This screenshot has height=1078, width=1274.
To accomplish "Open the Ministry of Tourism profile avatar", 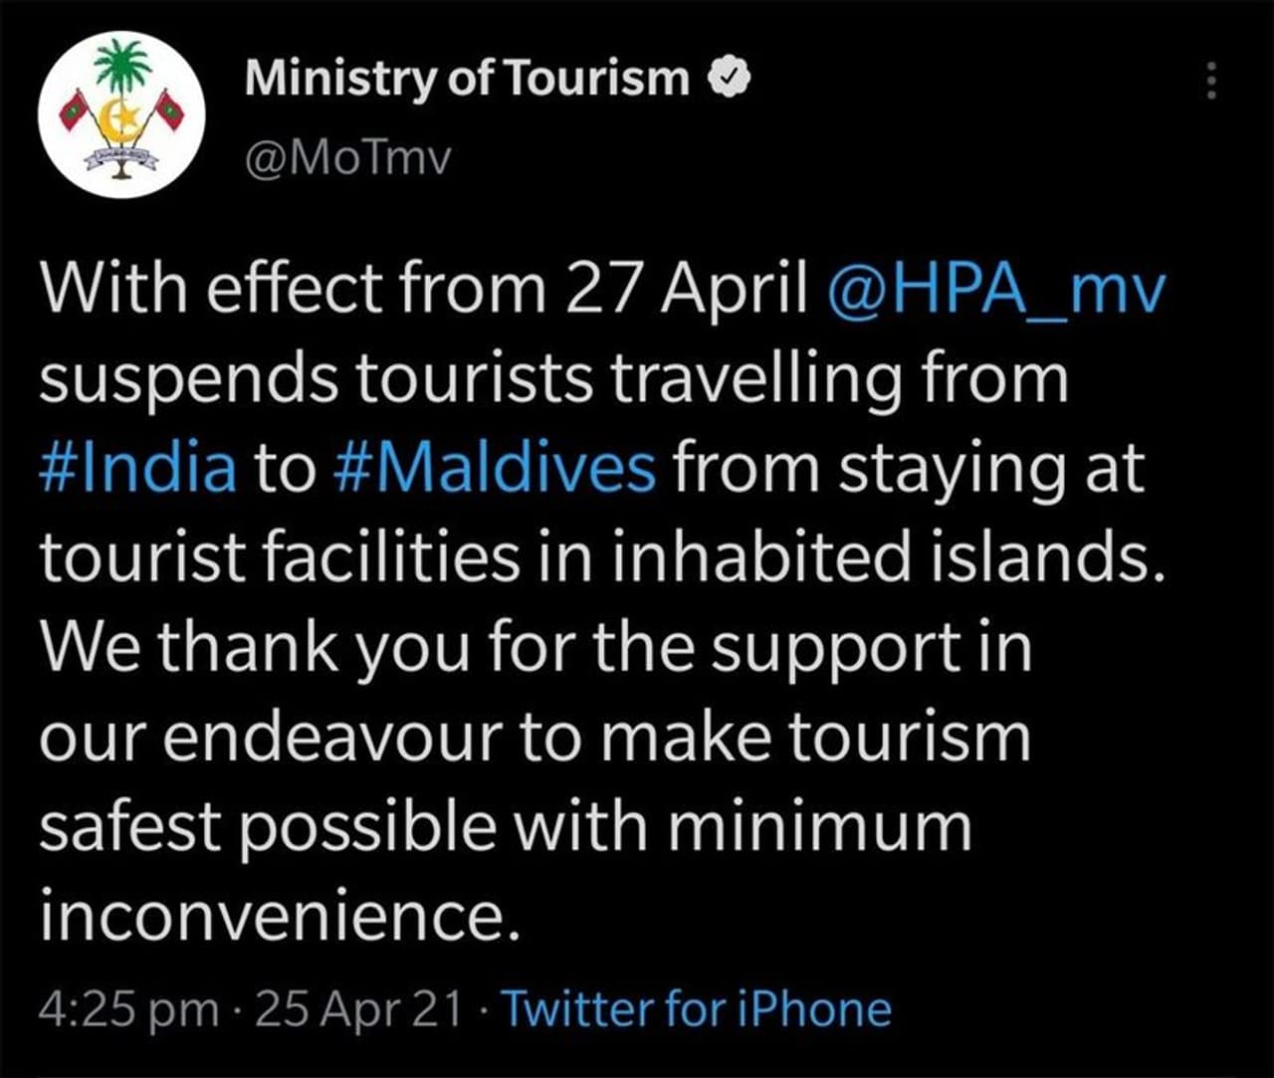I will [x=121, y=114].
